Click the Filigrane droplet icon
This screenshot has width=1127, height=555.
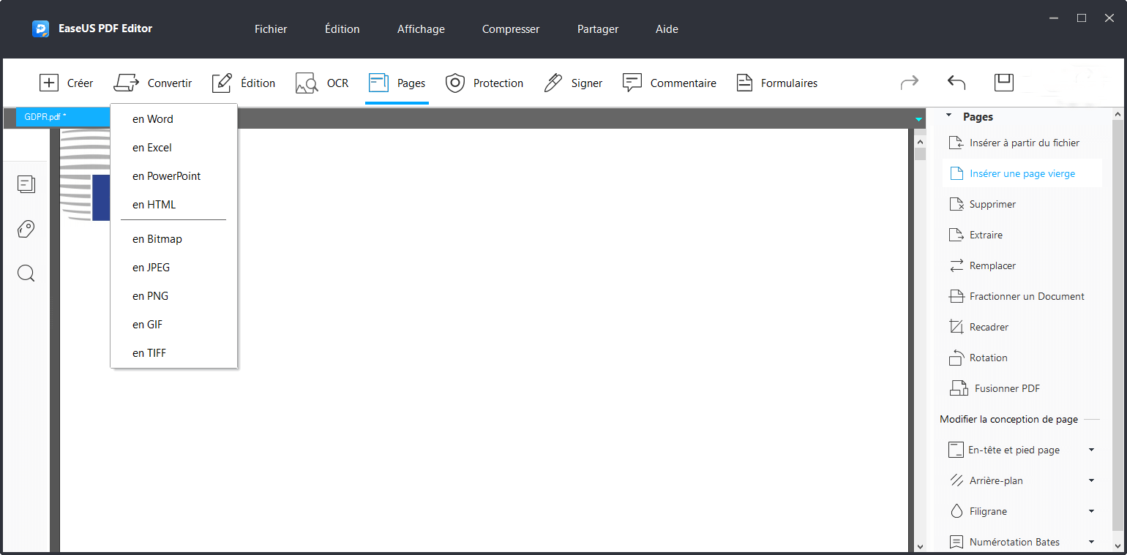(956, 511)
